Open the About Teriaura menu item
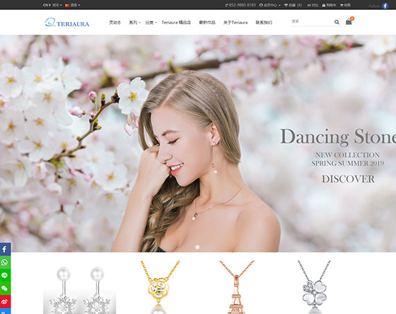 (x=235, y=23)
